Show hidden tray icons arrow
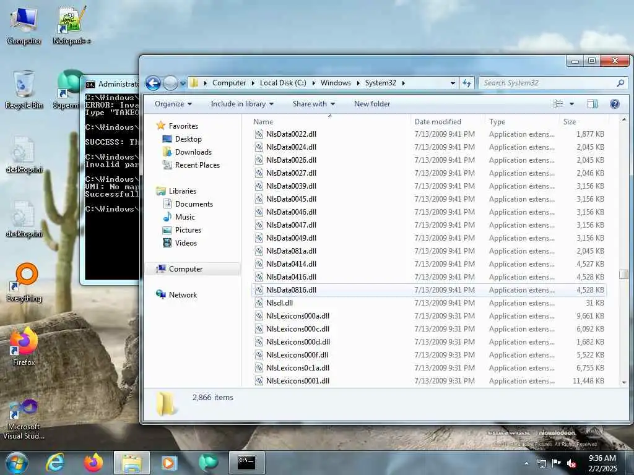 (526, 463)
